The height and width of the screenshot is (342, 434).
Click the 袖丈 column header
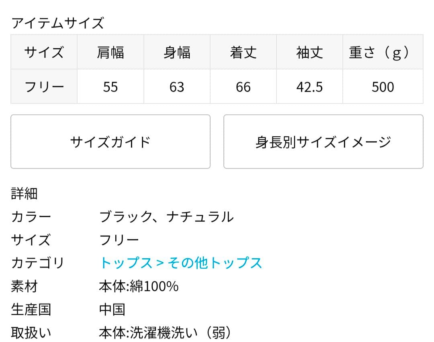click(x=309, y=52)
